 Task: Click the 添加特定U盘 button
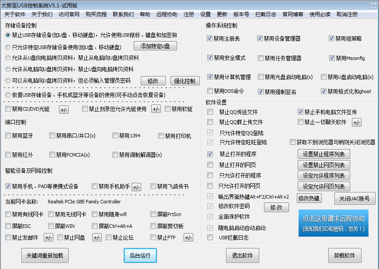pyautogui.click(x=155, y=45)
